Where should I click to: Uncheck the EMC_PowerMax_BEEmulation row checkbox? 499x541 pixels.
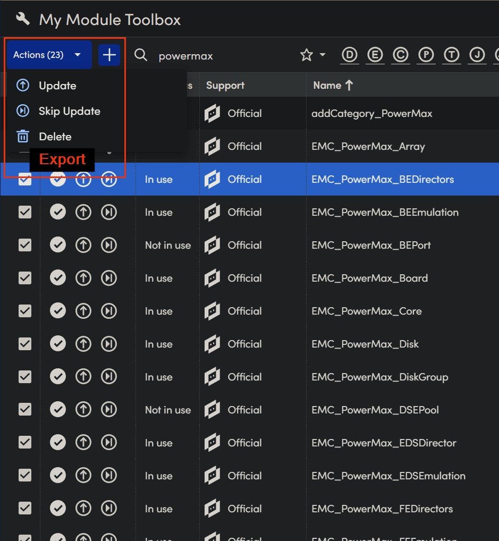[x=25, y=212]
